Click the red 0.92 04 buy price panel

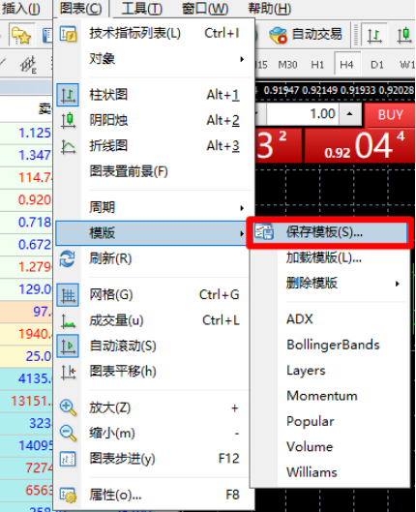tap(360, 145)
